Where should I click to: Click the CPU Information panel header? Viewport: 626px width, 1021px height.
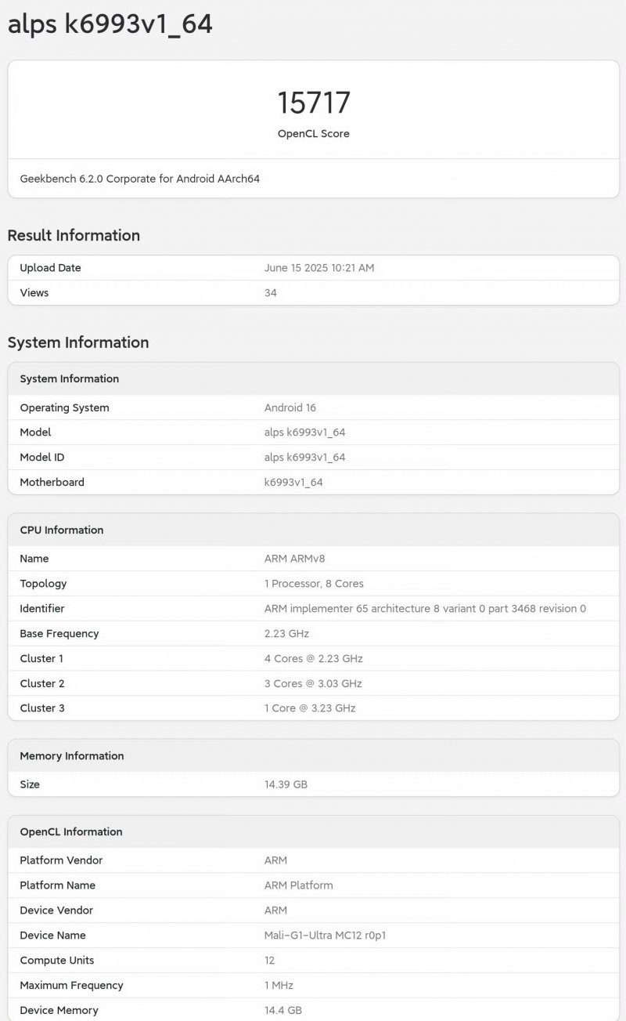point(60,530)
